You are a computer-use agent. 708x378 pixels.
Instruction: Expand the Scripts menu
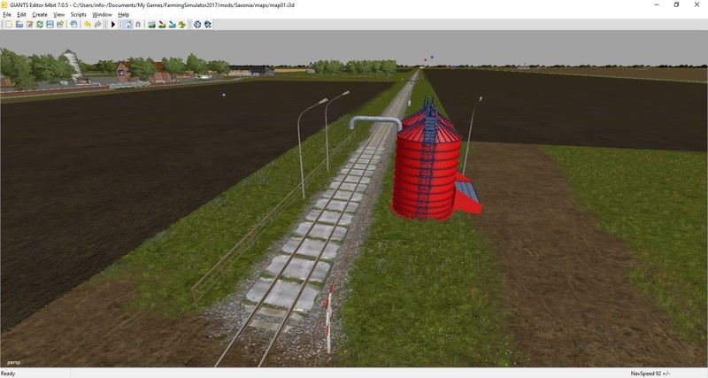coord(79,14)
